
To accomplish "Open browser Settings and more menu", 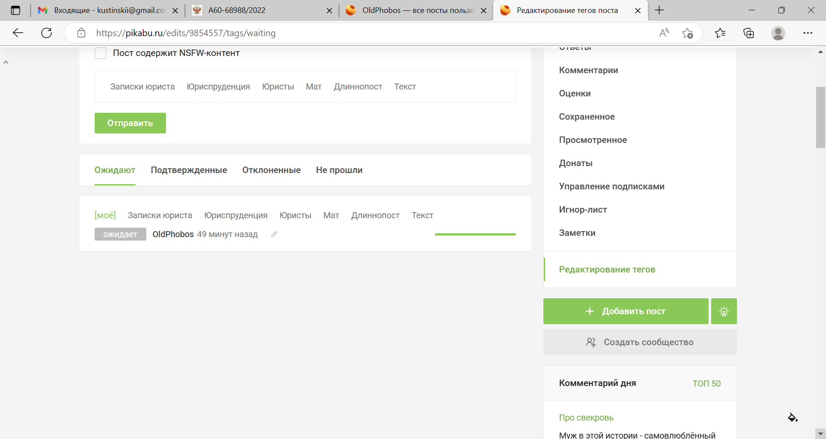I will click(x=808, y=33).
